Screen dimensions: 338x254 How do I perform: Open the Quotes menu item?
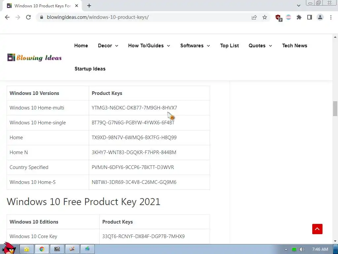(257, 46)
